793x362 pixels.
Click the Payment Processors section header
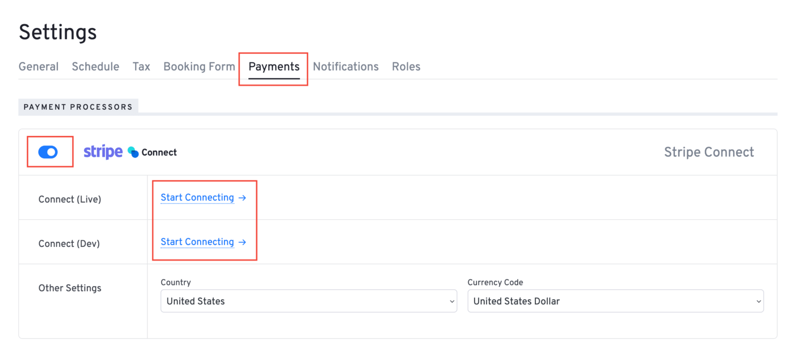tap(78, 107)
